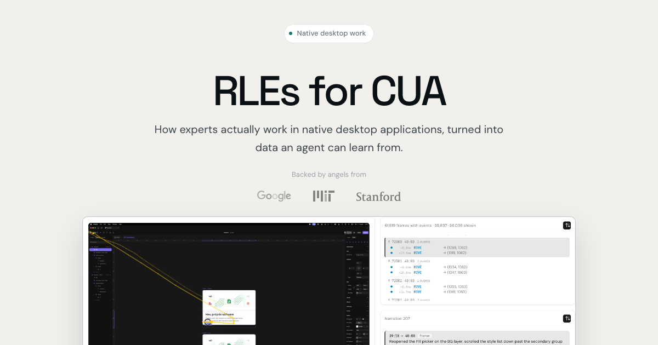Click the Framer tag in narration entry
The image size is (658, 345).
(426, 335)
